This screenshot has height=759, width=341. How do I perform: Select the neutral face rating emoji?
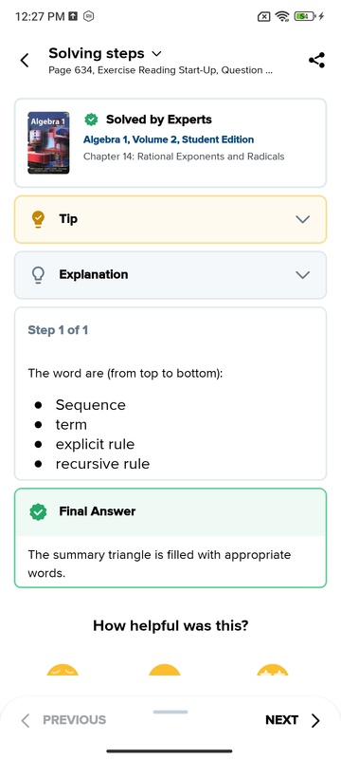point(165,670)
